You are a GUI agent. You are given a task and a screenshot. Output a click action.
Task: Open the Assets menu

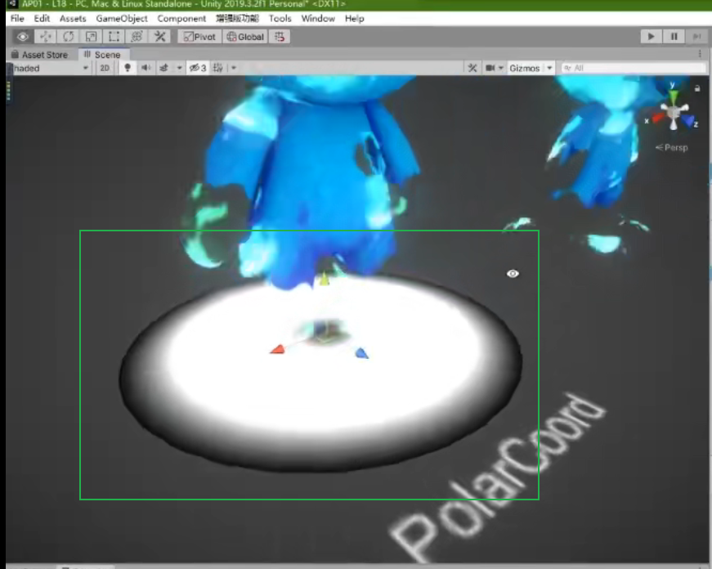[x=73, y=19]
